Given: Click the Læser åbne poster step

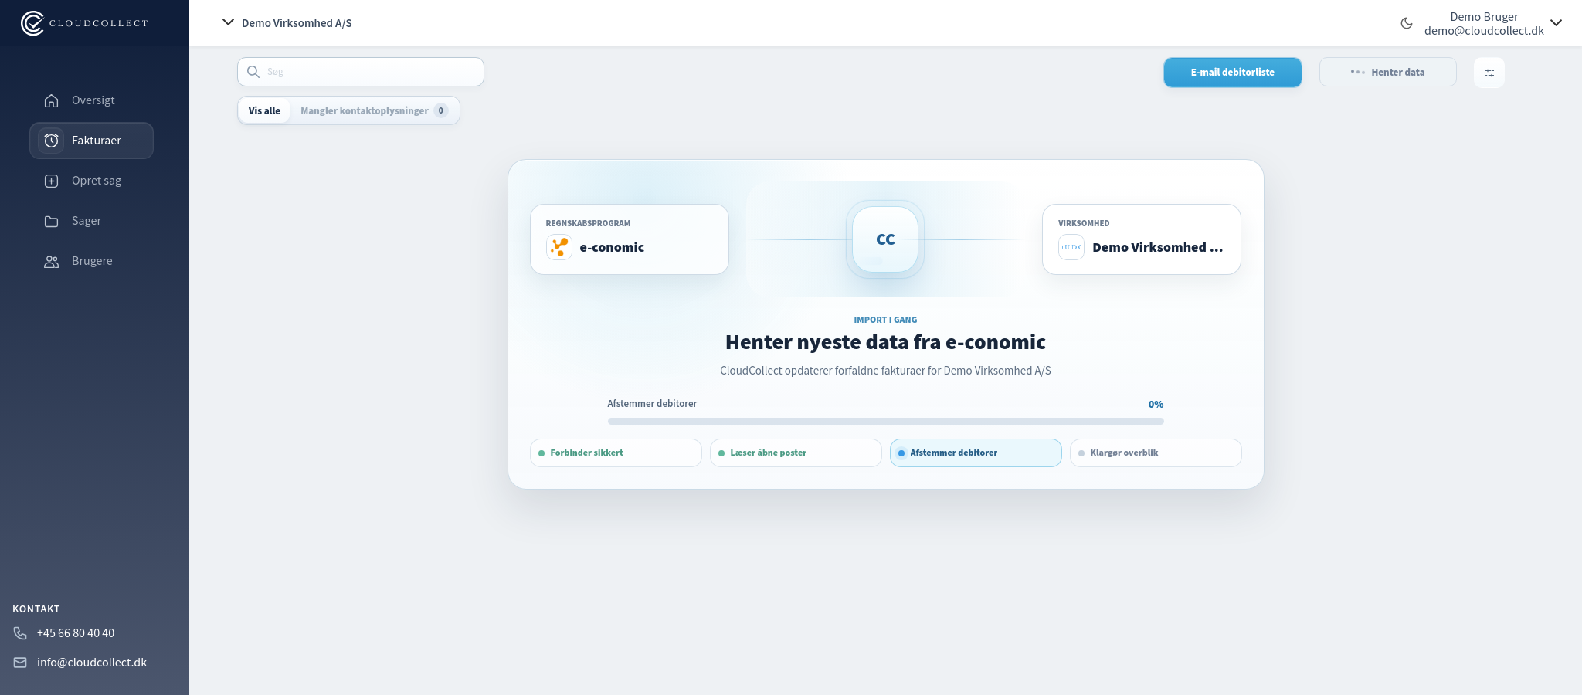Looking at the screenshot, I should (x=796, y=453).
